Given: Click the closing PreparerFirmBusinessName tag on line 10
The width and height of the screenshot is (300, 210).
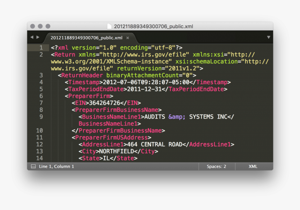Looking at the screenshot, I should (x=118, y=130).
